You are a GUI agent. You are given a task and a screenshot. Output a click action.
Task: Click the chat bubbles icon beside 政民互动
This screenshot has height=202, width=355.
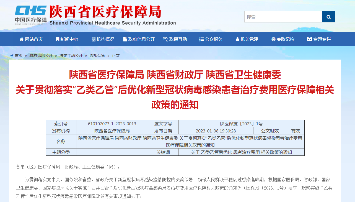tap(165, 39)
